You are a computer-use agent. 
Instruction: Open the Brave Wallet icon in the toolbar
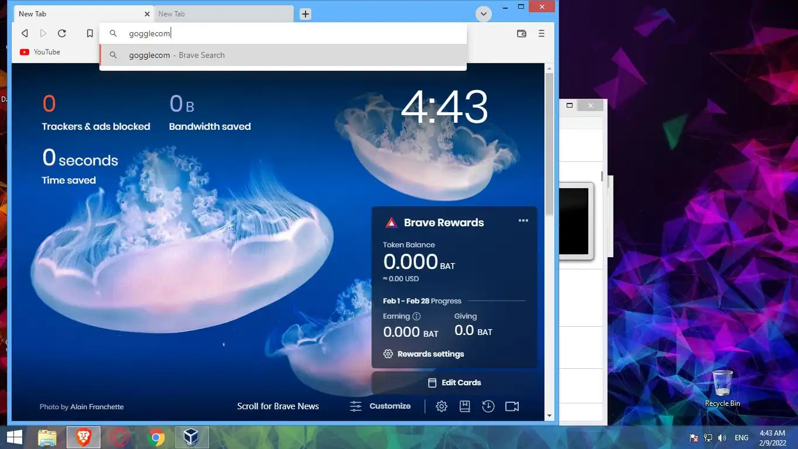[x=522, y=33]
